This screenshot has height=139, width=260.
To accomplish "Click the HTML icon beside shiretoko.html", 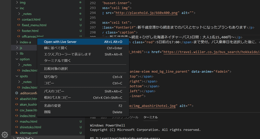I will 17,127.
